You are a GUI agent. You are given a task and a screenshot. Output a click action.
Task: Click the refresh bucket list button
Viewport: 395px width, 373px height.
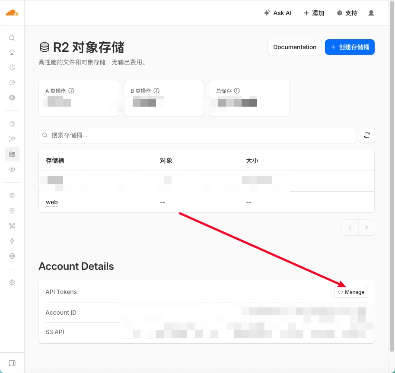coord(366,135)
